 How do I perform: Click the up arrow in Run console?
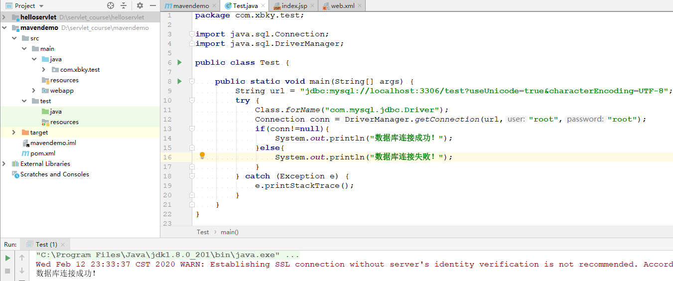click(x=22, y=258)
